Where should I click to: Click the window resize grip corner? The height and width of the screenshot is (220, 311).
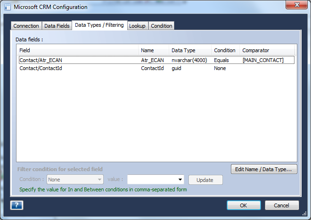(304, 213)
